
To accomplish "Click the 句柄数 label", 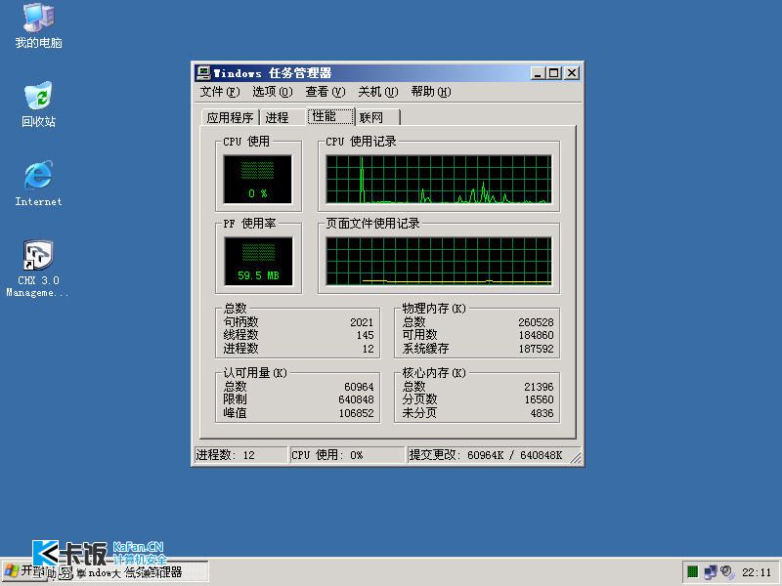I will coord(240,322).
